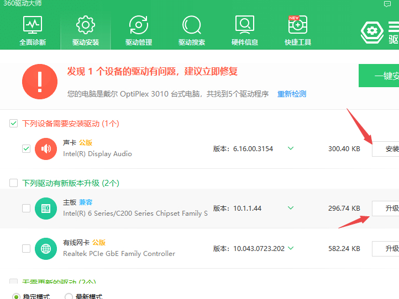Image resolution: width=399 pixels, height=299 pixels.
Task: Switch to the 硬件信息 tab label
Action: 245,42
